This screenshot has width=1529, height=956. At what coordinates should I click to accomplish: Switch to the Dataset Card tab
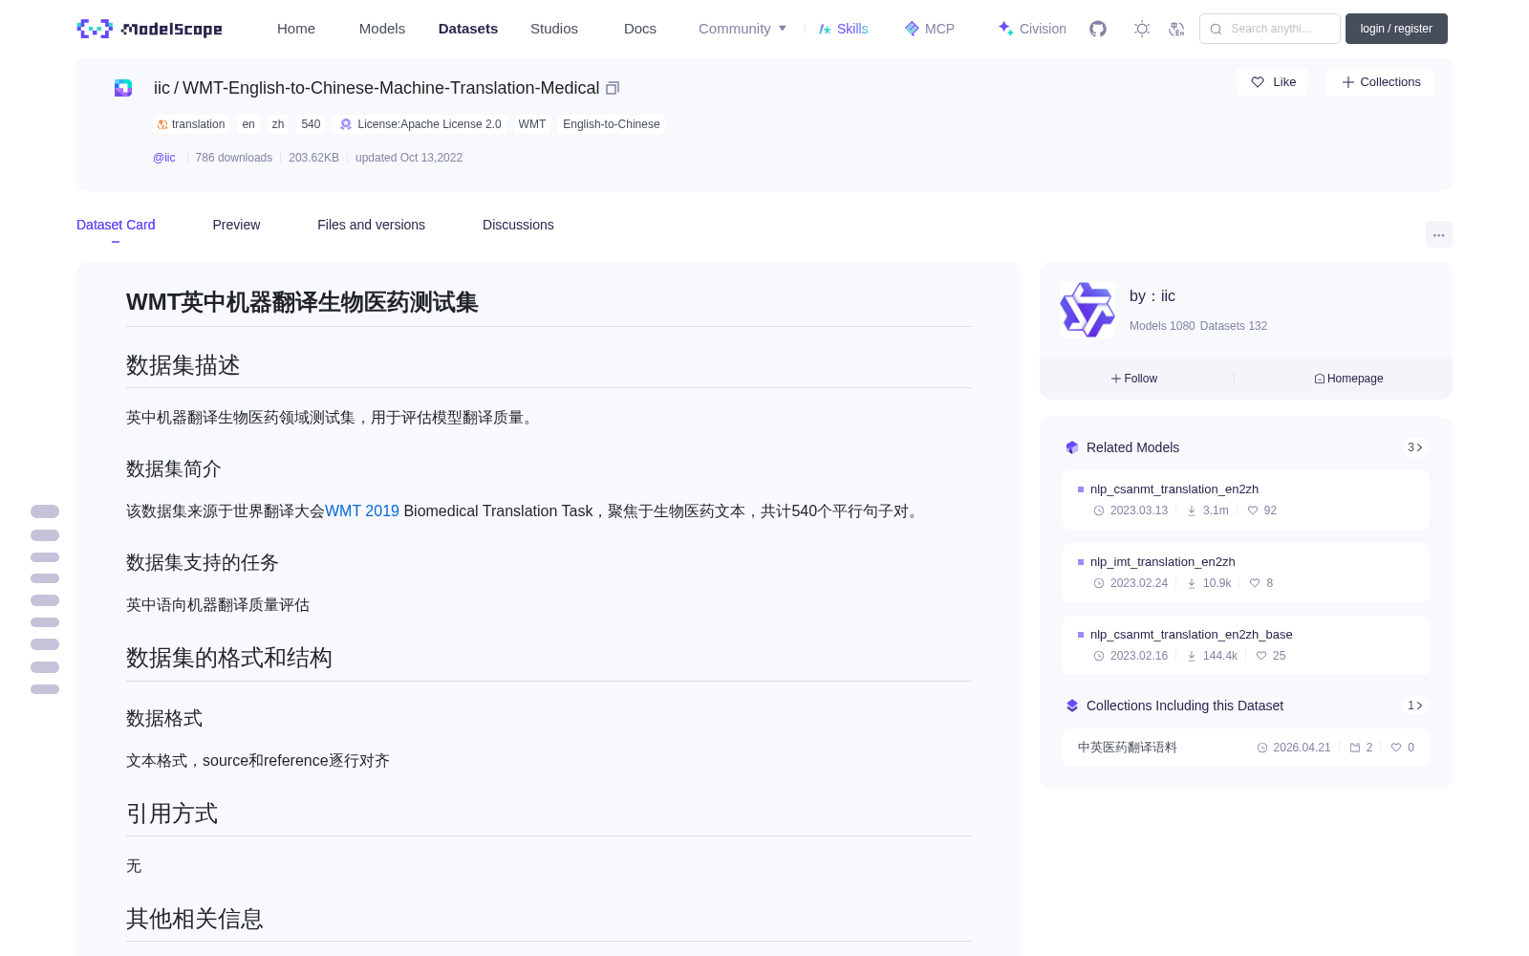click(116, 225)
